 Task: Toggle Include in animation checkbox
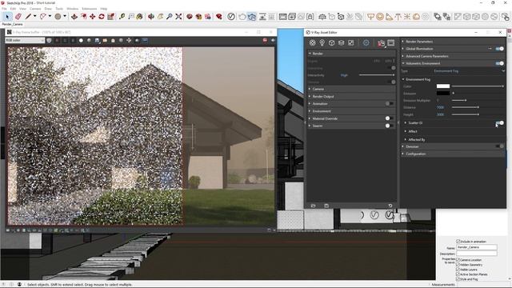[458, 242]
